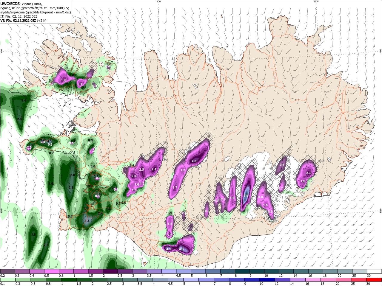
Task: Click the '2.9' rainfall value over Faxaflói
Action: [x=71, y=187]
